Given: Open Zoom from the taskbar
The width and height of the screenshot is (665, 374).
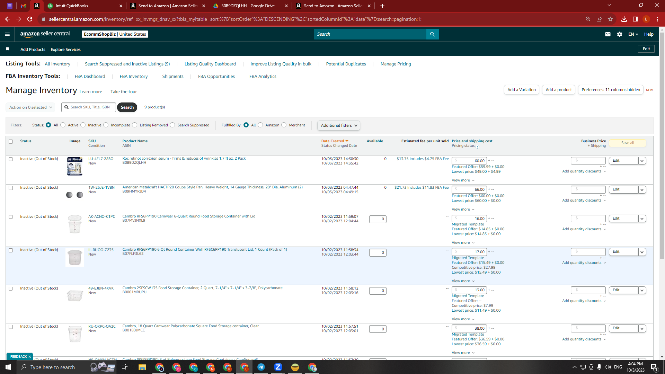Looking at the screenshot, I should [278, 367].
